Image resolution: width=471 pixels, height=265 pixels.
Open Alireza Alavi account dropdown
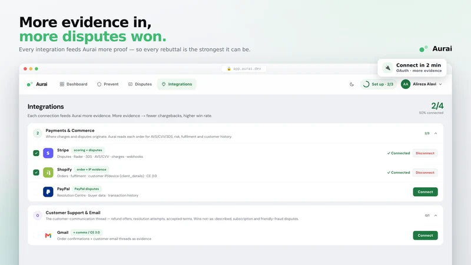[x=427, y=84]
